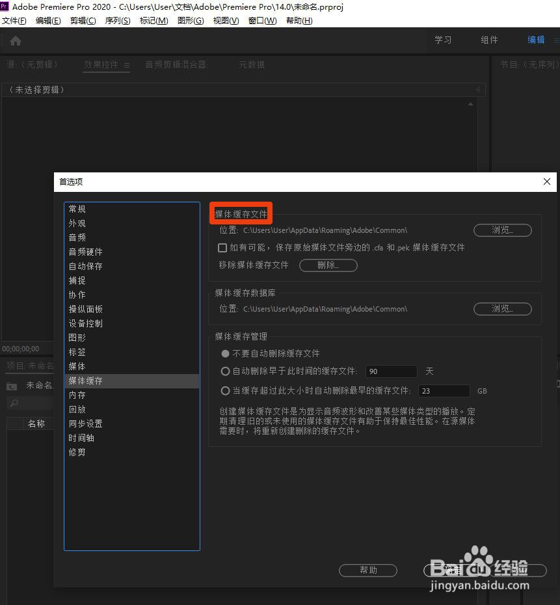This screenshot has height=605, width=560.
Task: Select the Audio Clip Mixer (音频剪辑混合器) tab
Action: point(176,64)
